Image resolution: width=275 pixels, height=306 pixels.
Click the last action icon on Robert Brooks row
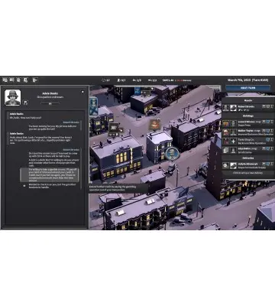[272, 106]
